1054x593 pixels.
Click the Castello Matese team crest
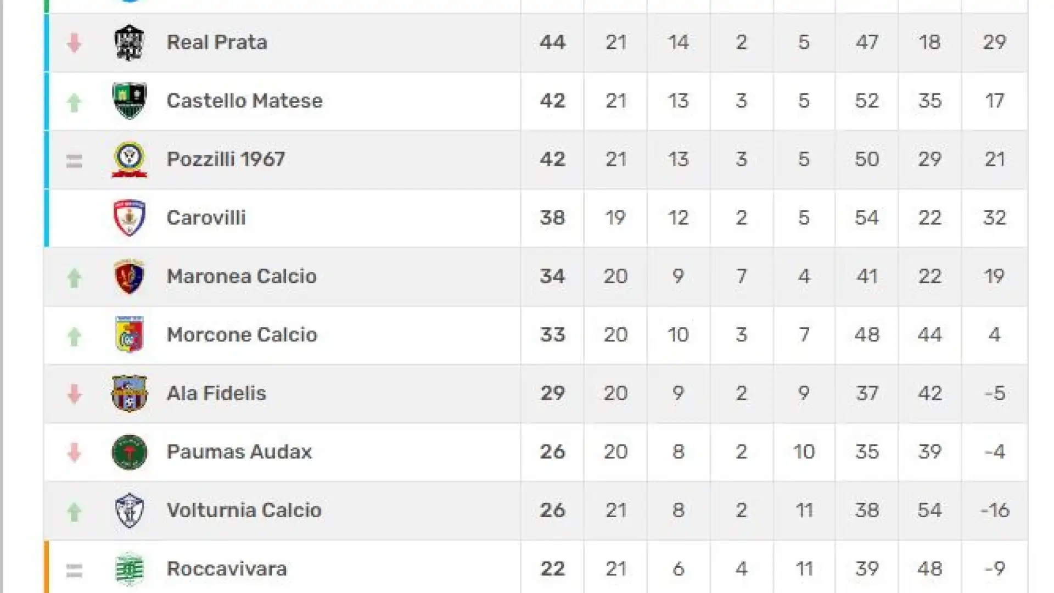click(129, 100)
